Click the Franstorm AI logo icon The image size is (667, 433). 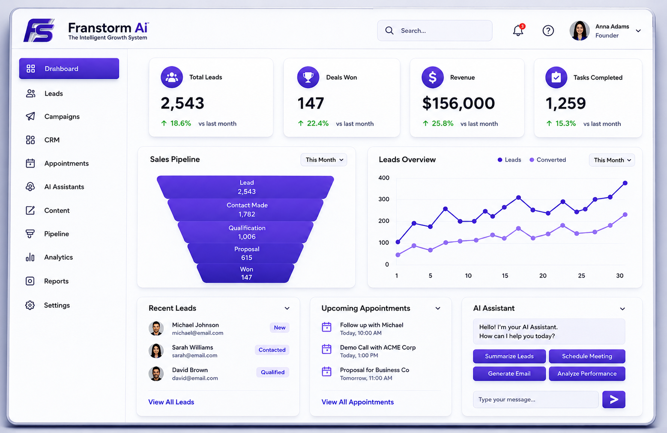[x=39, y=30]
